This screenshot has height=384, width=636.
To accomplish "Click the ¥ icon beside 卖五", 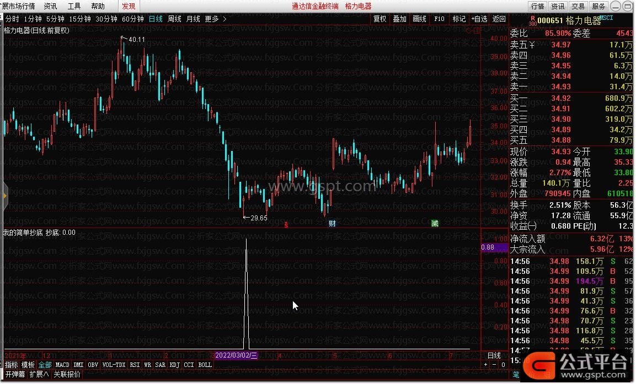I will tap(532, 45).
